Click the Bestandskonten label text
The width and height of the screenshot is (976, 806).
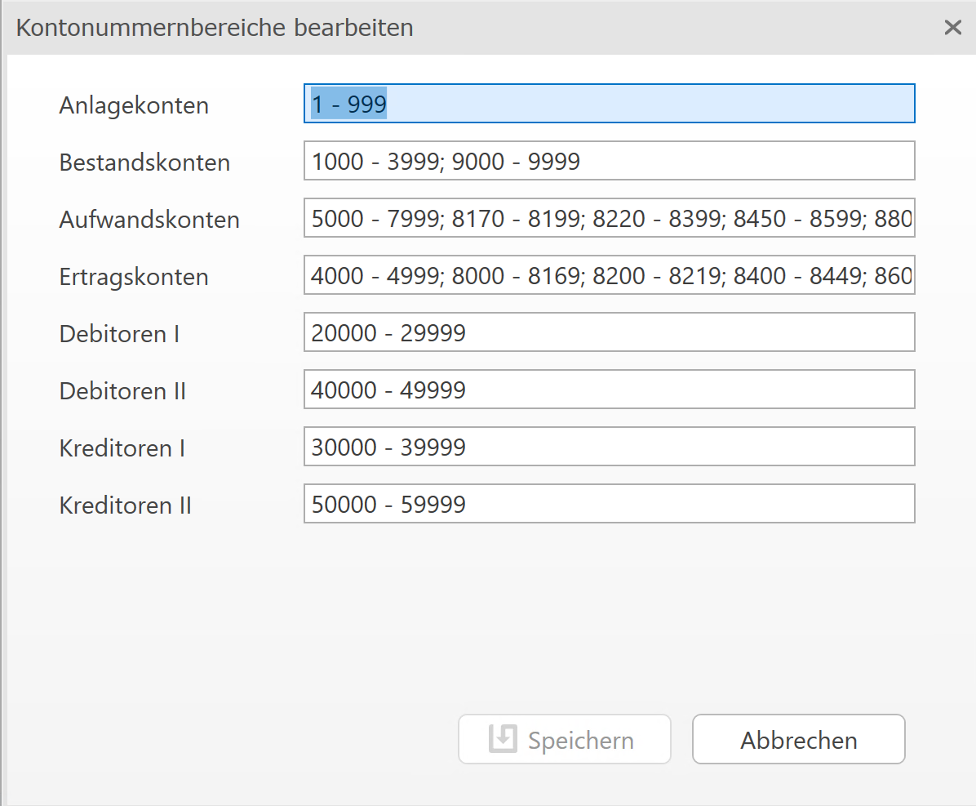[x=144, y=163]
